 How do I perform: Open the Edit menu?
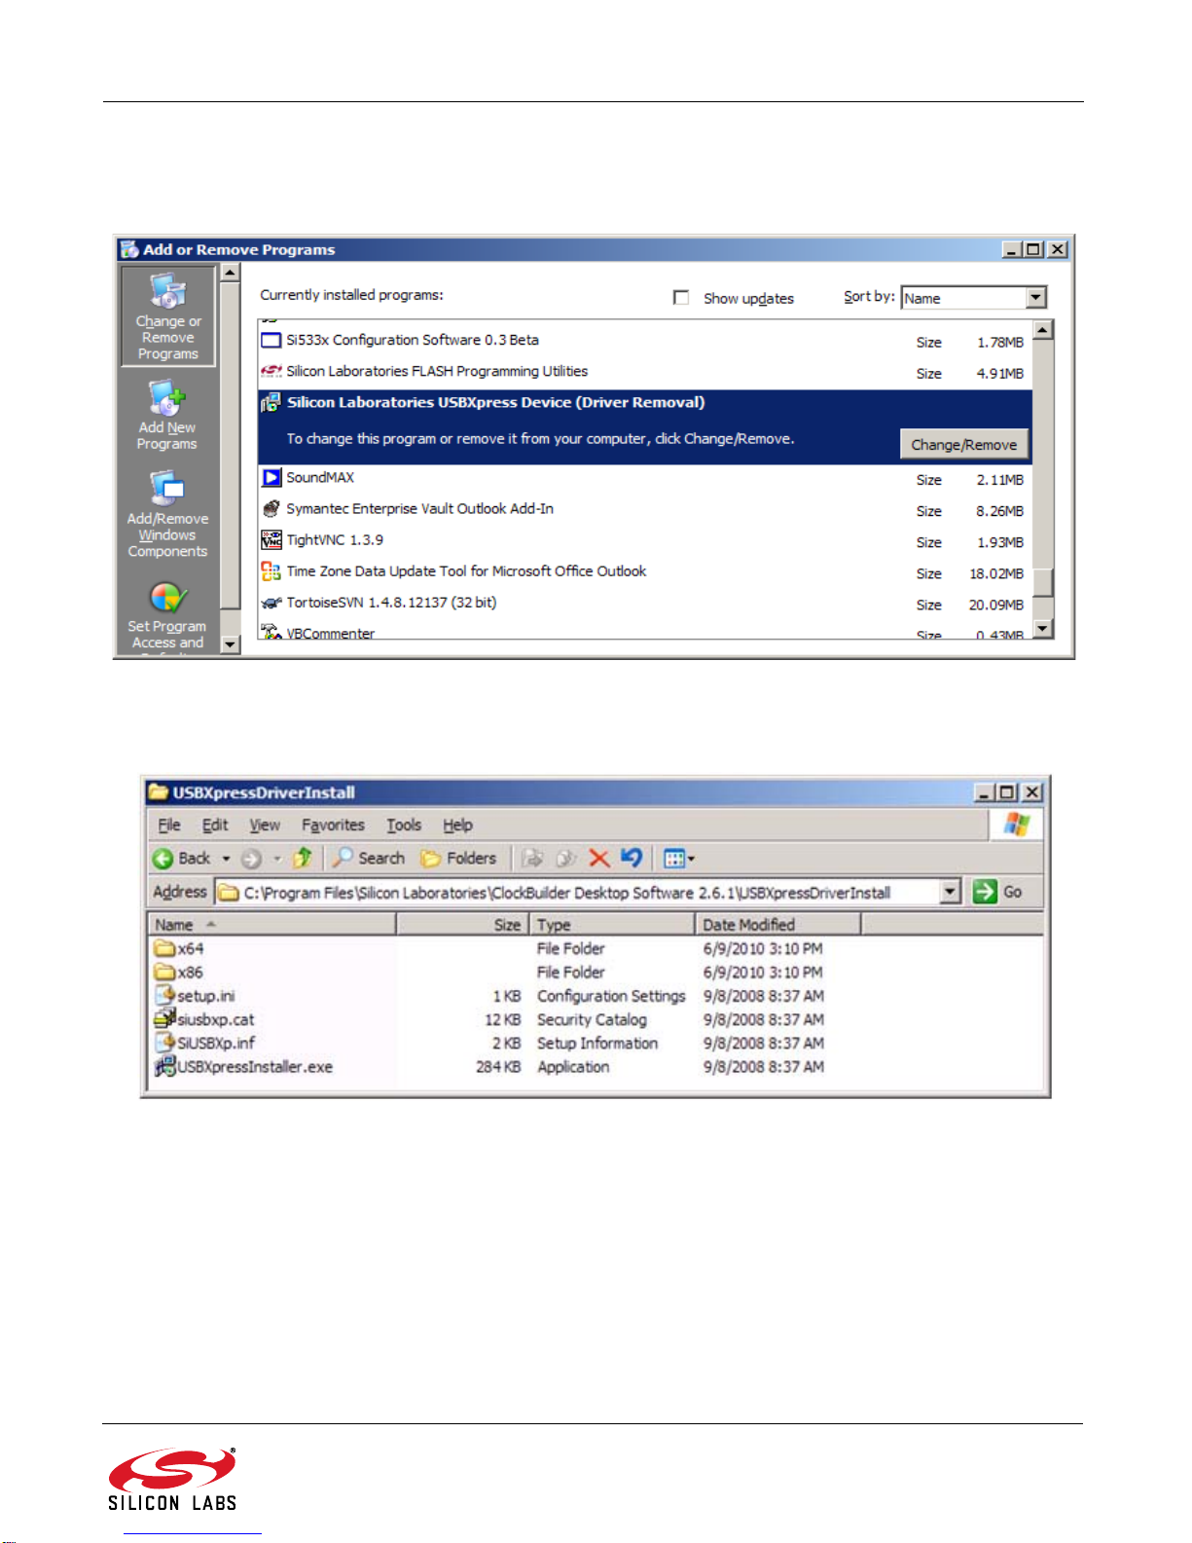click(215, 826)
